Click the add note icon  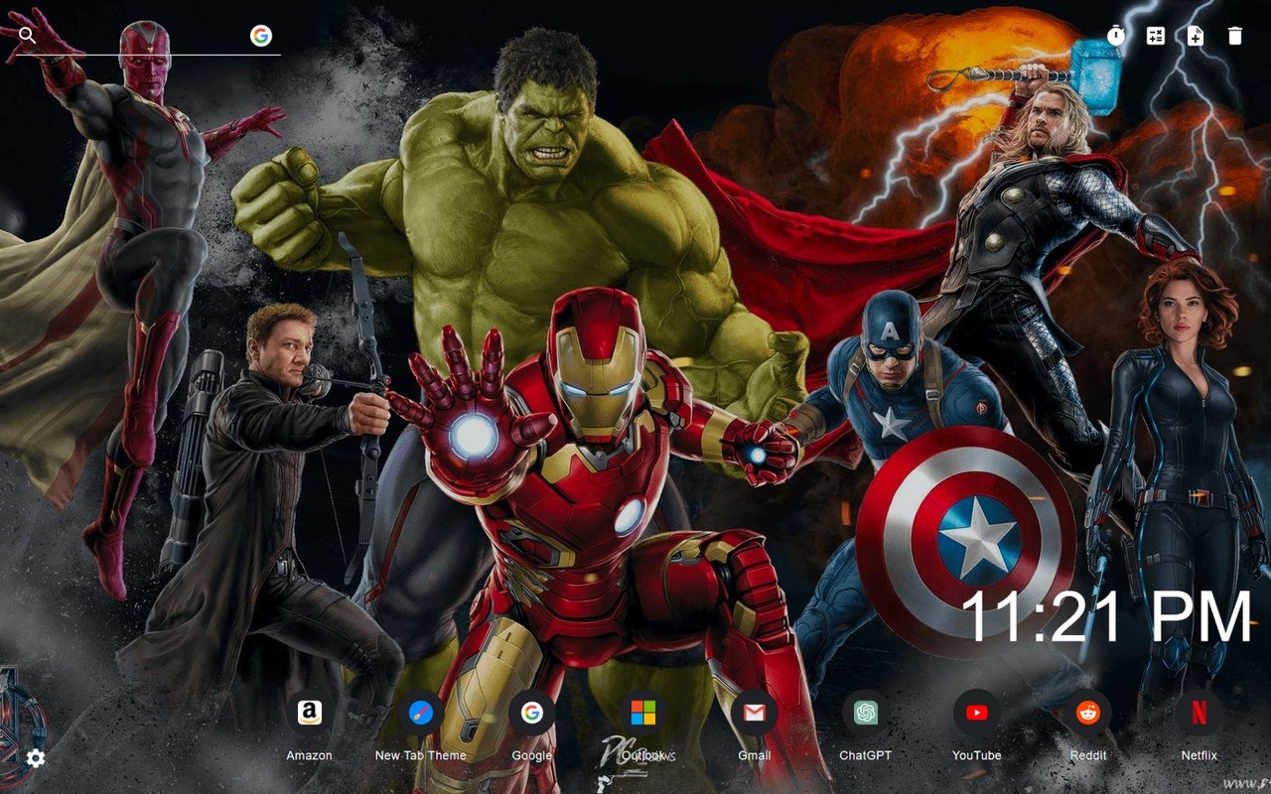(x=1196, y=36)
